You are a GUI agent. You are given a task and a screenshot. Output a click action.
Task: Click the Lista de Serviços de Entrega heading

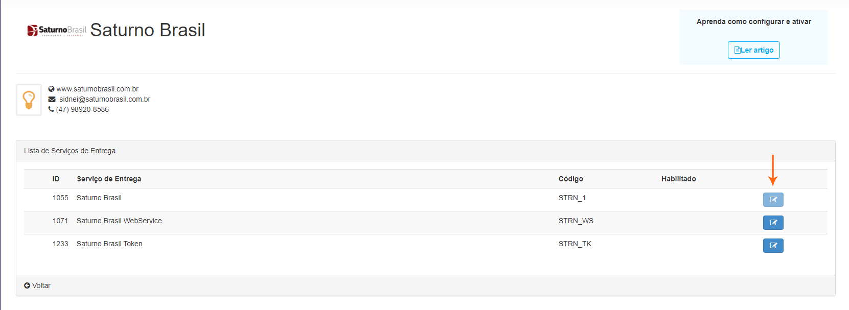[x=70, y=151]
